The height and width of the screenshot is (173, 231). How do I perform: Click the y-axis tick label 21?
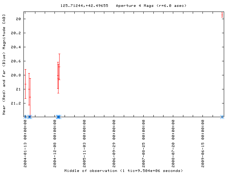[18, 89]
